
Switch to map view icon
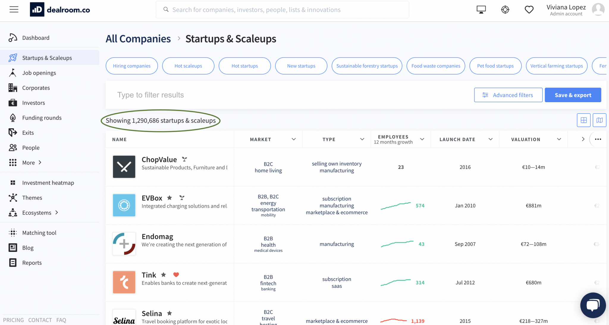coord(599,120)
